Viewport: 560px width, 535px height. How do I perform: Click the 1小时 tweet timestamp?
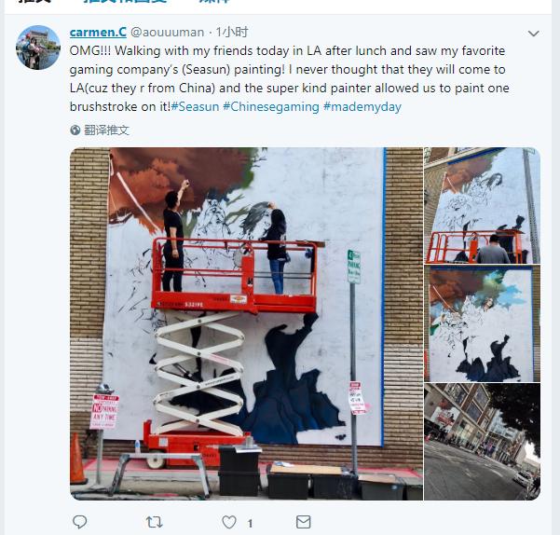(232, 32)
